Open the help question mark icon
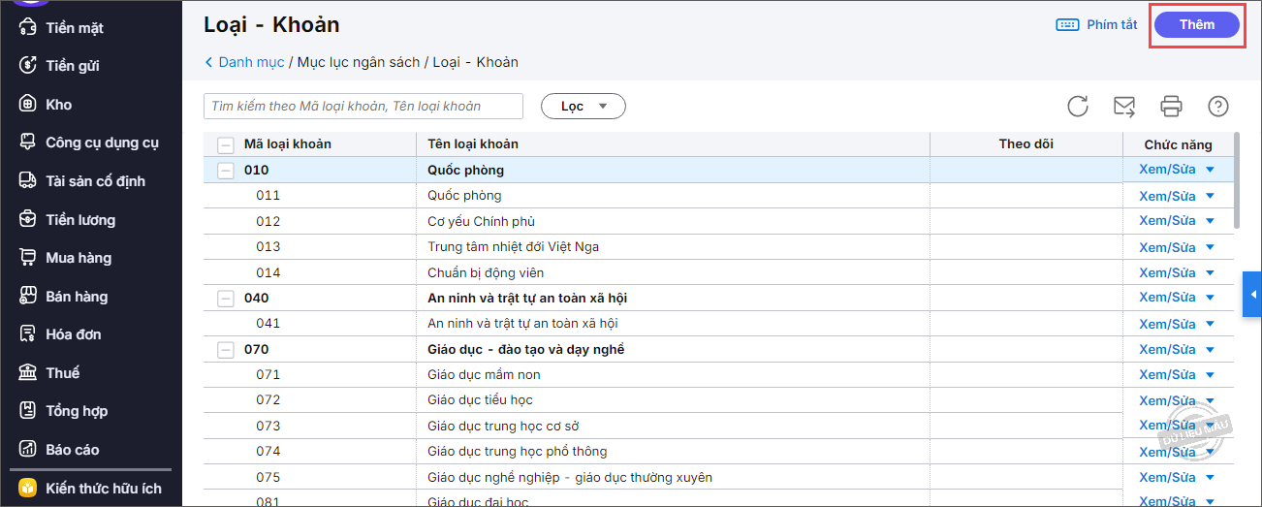1262x507 pixels. click(1218, 107)
